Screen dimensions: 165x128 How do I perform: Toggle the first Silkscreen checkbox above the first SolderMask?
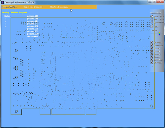152,42
